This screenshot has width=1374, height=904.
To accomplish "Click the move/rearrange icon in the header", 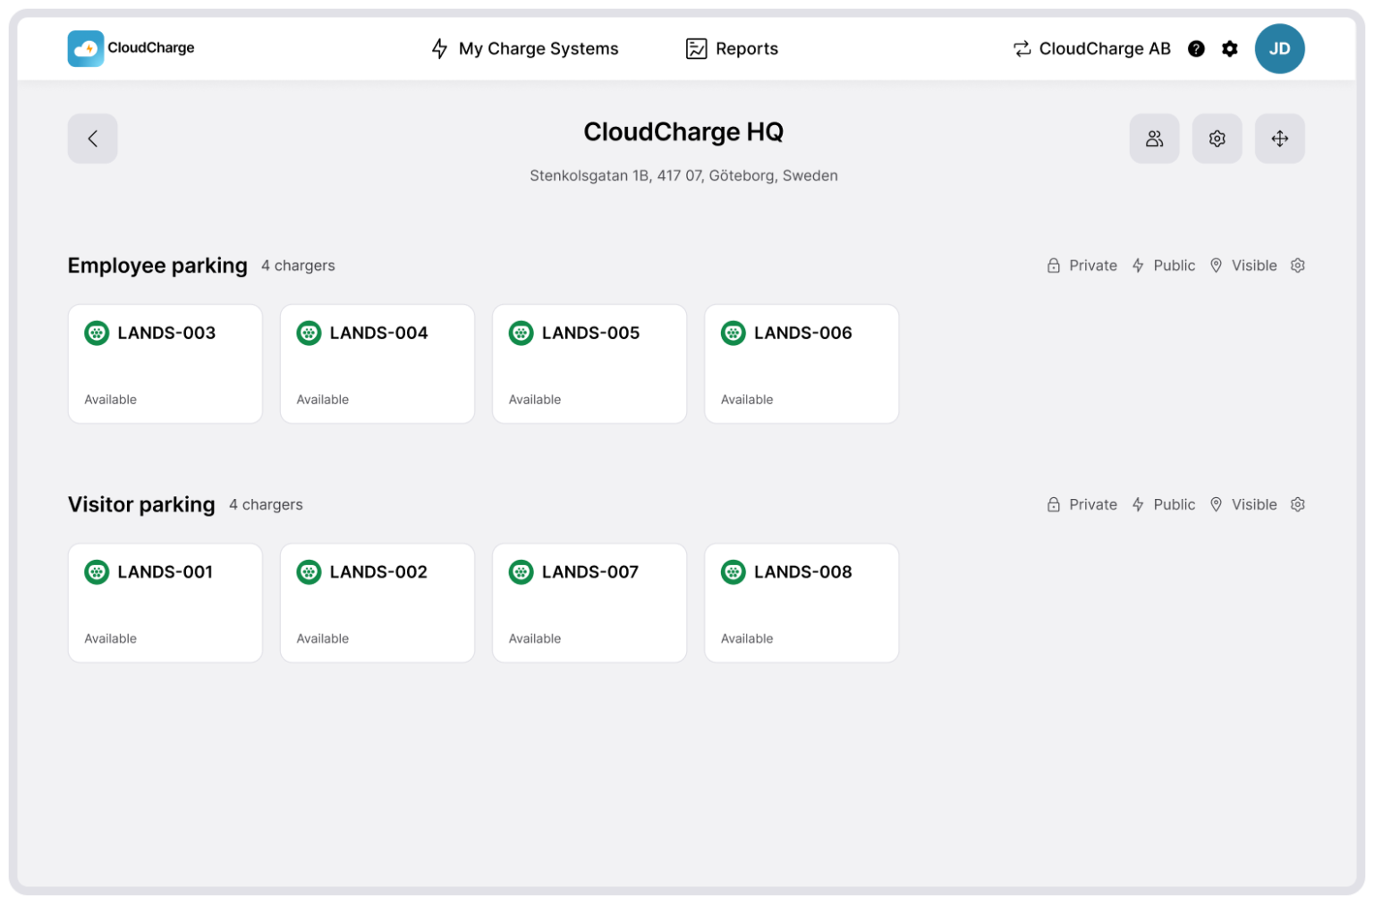I will click(1279, 139).
